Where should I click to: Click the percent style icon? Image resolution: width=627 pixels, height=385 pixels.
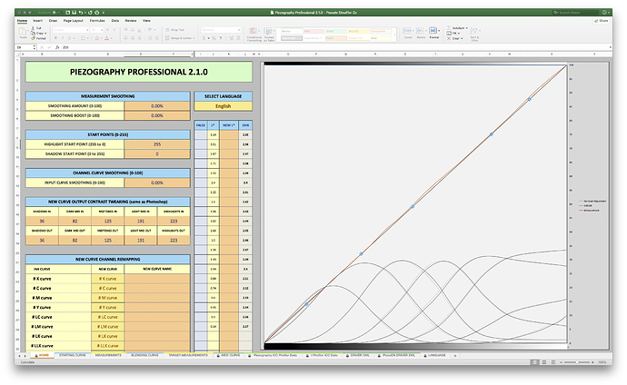pyautogui.click(x=214, y=38)
